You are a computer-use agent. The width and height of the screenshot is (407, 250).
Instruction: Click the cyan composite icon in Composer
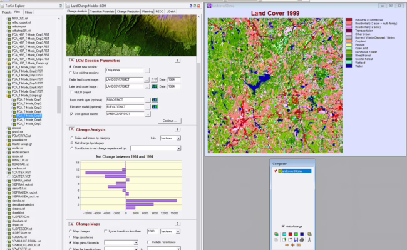tap(284, 234)
